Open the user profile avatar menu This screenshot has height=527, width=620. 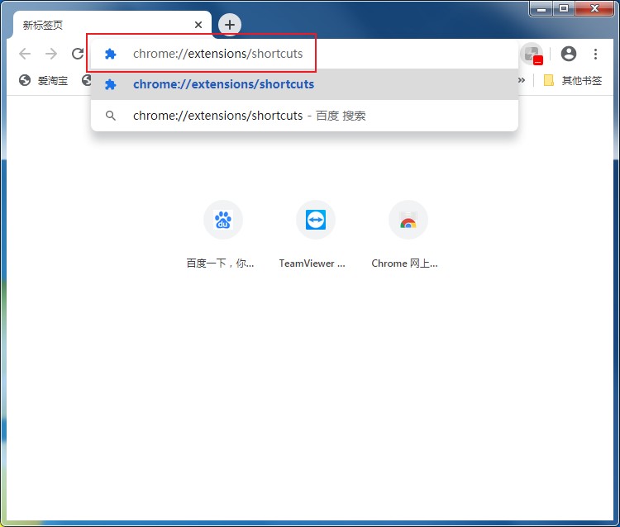568,54
